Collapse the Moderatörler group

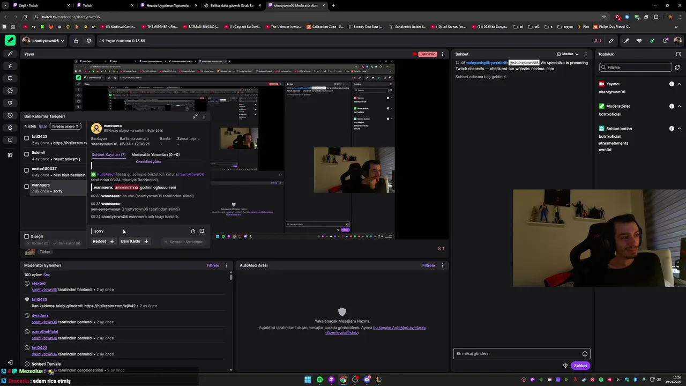[x=679, y=106]
